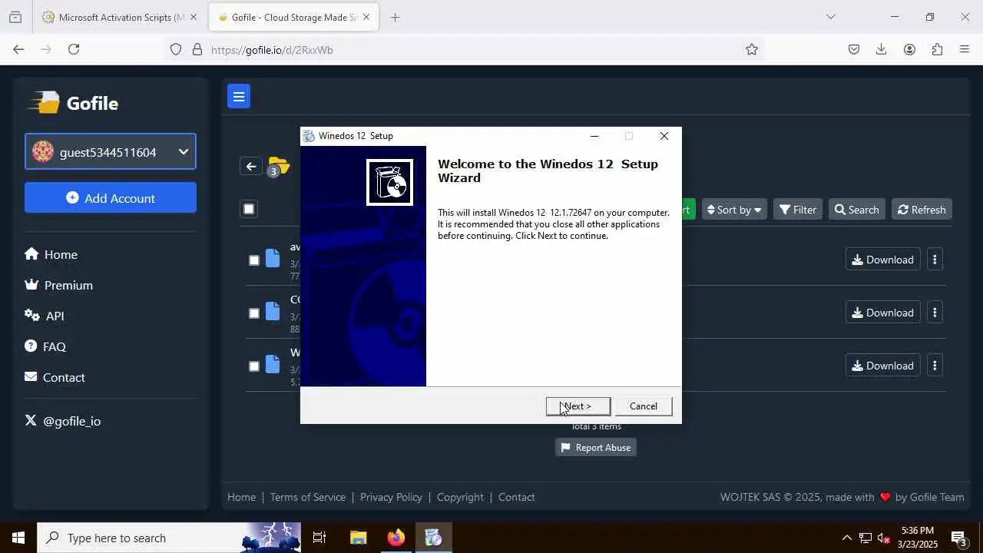Open API page in sidebar
This screenshot has height=553, width=983.
[x=45, y=316]
